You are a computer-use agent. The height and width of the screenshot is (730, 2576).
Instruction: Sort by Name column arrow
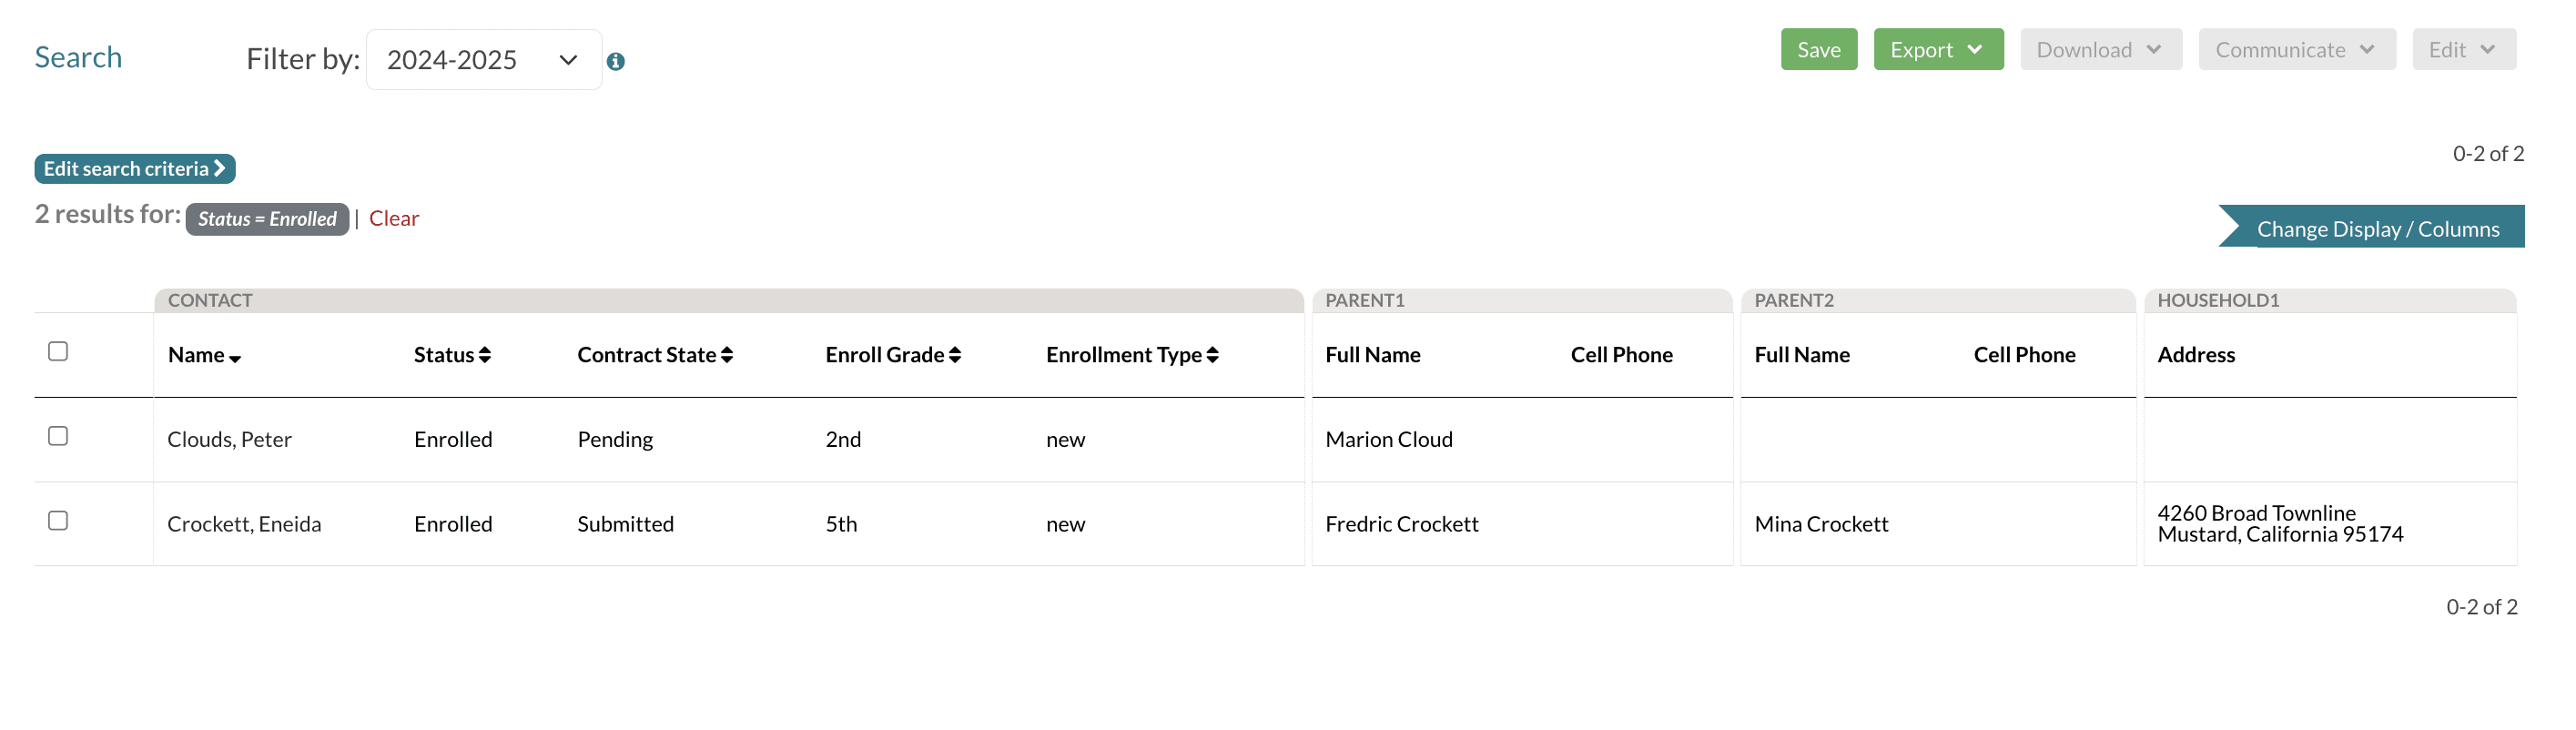235,358
